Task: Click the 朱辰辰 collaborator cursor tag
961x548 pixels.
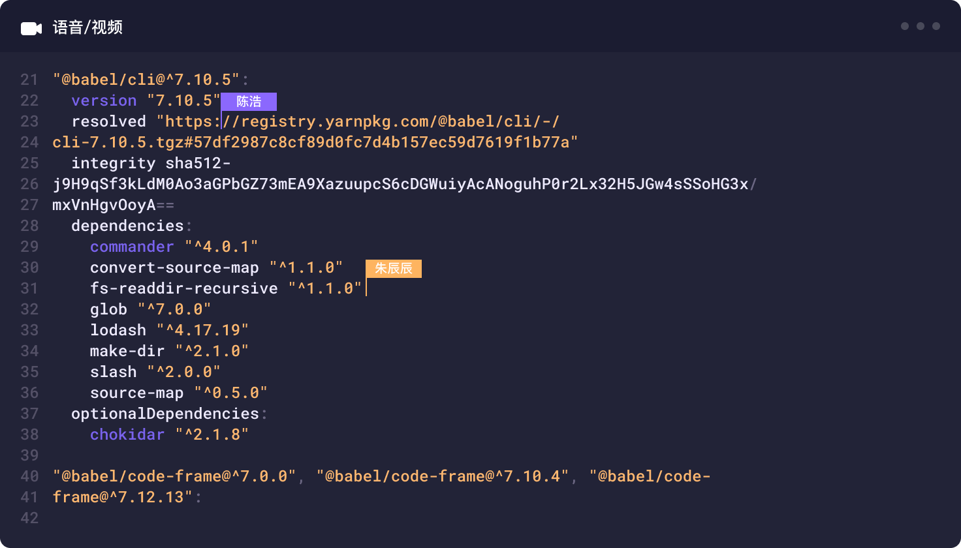Action: pos(394,268)
